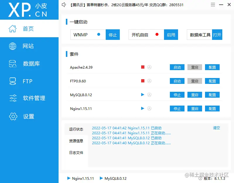The width and height of the screenshot is (234, 183).
Task: Click the info icon beside 版本
Action: tap(200, 178)
